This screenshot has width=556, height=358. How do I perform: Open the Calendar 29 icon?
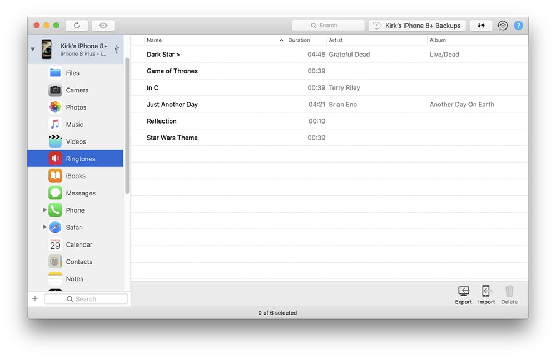[x=55, y=244]
